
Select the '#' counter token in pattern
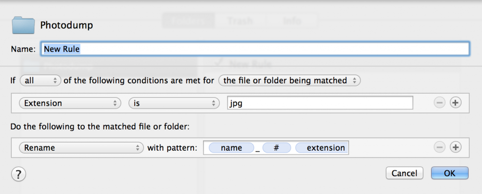click(277, 148)
